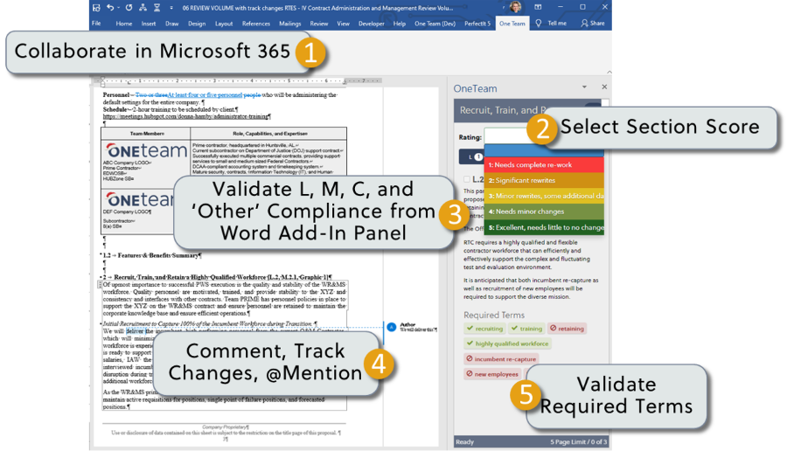Select the active One Team tab
Viewport: 787px width, 451px height.
[x=512, y=24]
